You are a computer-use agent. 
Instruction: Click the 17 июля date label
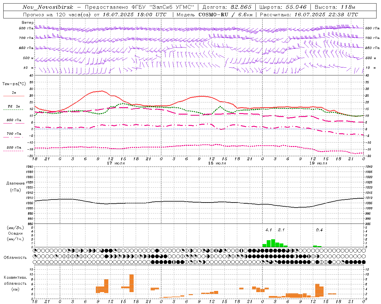point(116,163)
